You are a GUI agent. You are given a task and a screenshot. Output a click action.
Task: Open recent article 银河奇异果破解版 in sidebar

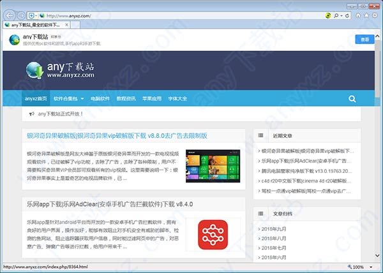pos(307,151)
